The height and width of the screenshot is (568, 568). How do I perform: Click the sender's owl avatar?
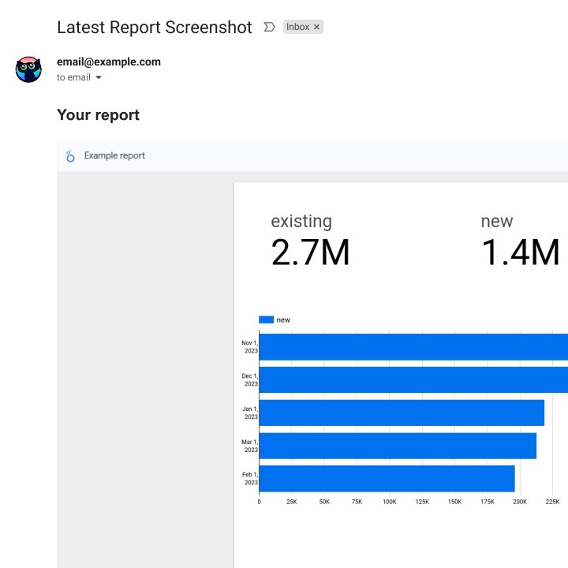28,69
